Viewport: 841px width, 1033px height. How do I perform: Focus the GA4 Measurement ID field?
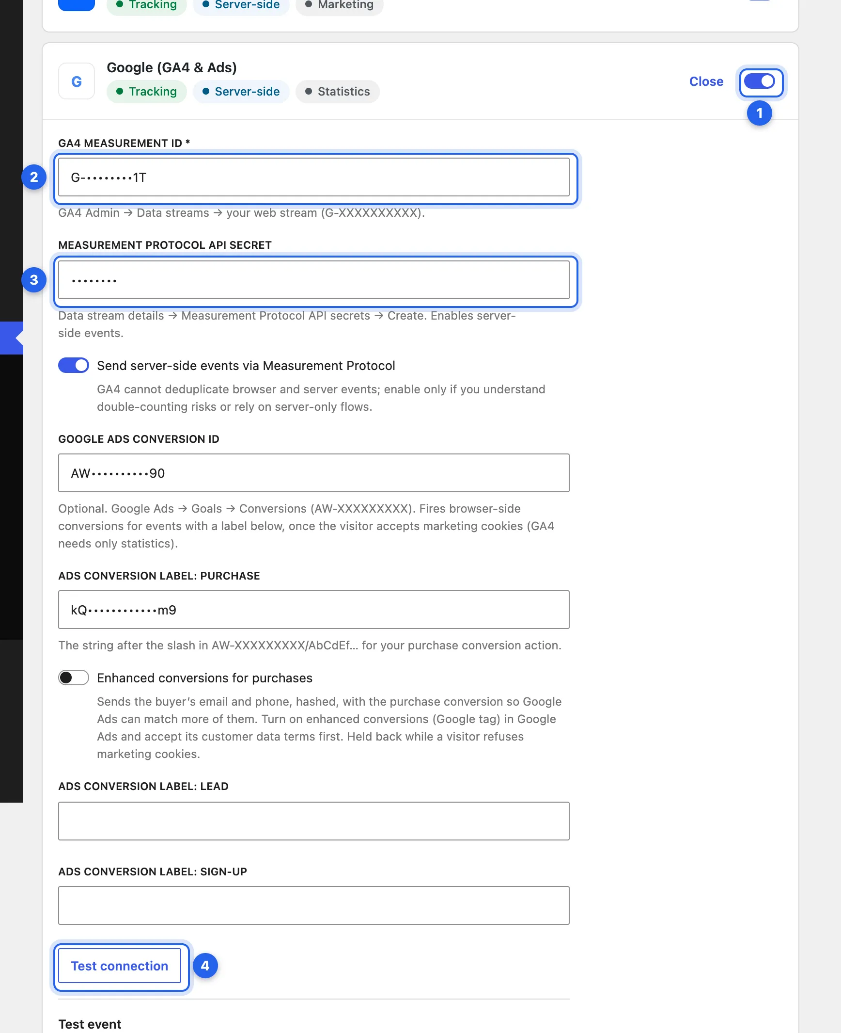tap(314, 177)
